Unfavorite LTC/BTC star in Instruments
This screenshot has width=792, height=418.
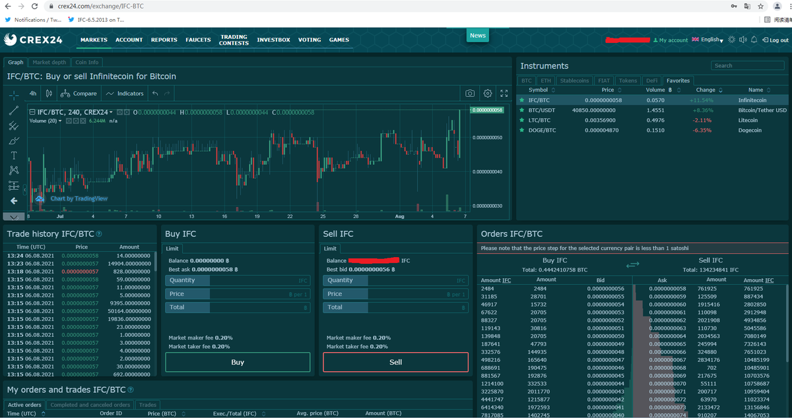(522, 120)
